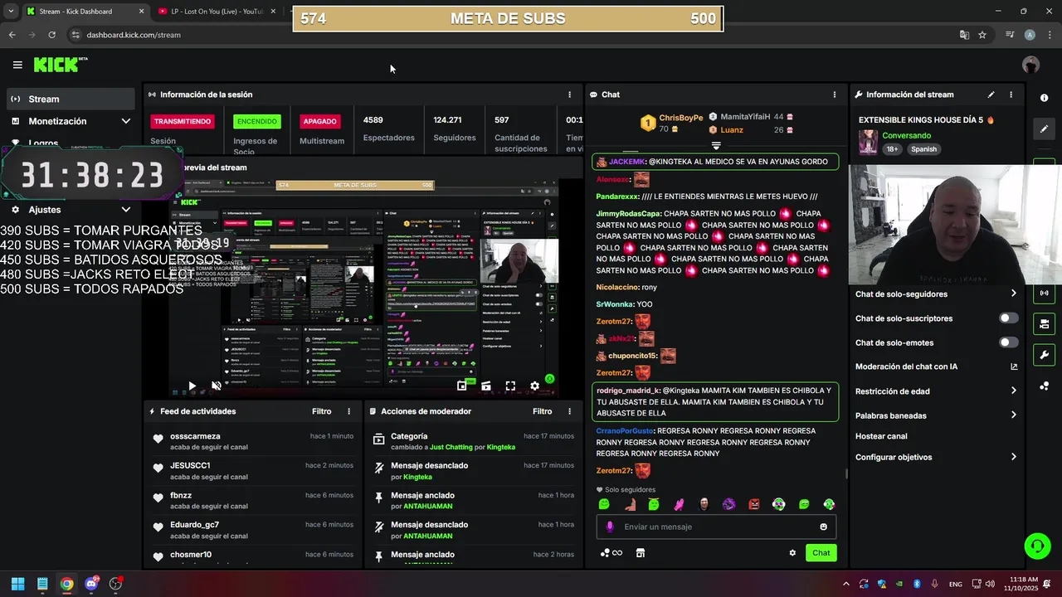The height and width of the screenshot is (597, 1062).
Task: Click the camera icon in right sidebar
Action: pyautogui.click(x=1044, y=323)
